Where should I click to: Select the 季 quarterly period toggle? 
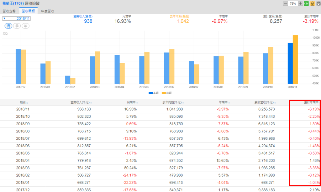(x=17, y=26)
